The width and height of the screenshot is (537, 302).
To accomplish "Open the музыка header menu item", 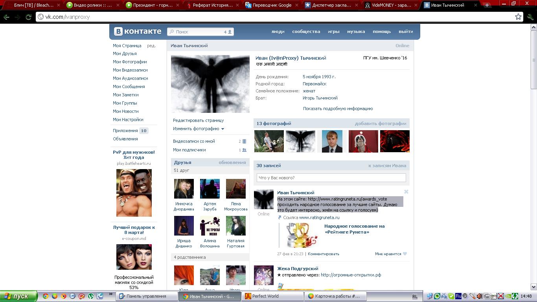I will [x=356, y=31].
